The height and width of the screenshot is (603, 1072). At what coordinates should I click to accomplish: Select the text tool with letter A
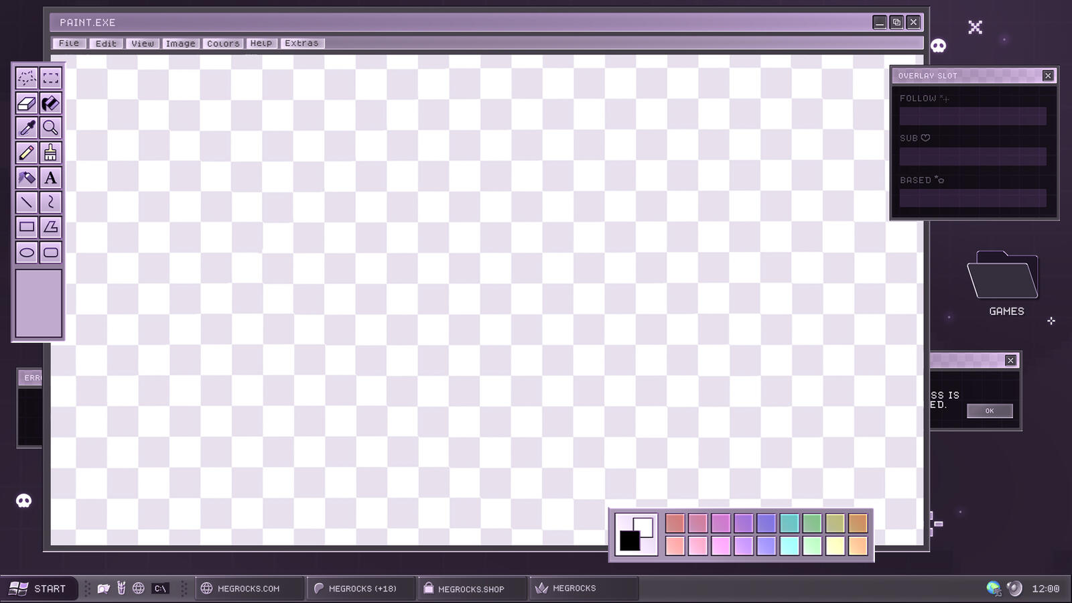[x=51, y=178]
